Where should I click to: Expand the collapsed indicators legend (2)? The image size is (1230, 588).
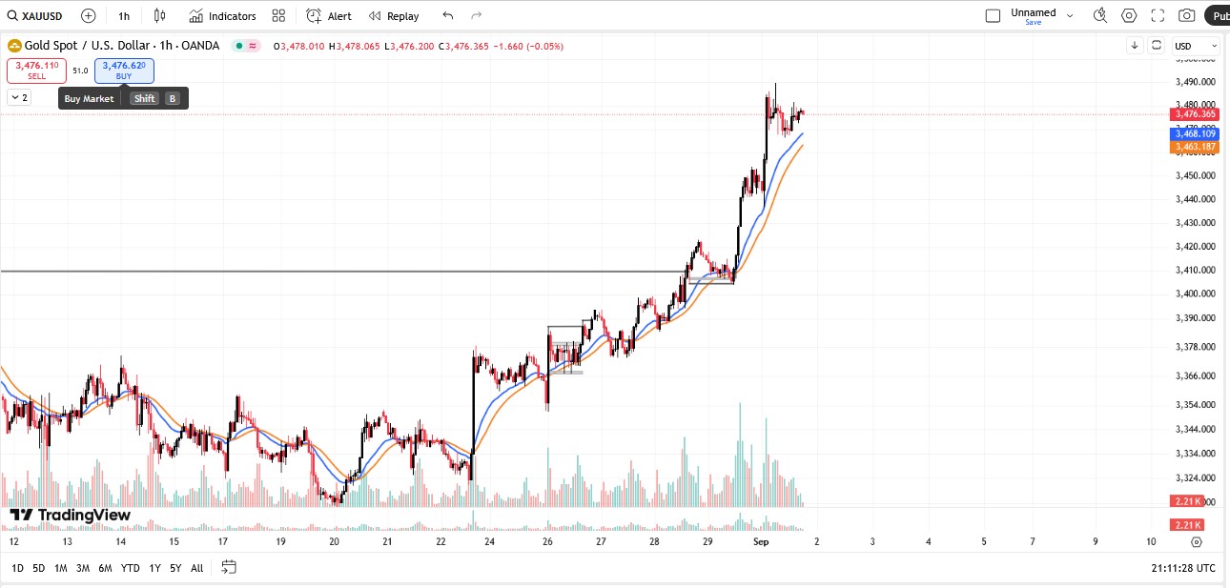(x=18, y=97)
